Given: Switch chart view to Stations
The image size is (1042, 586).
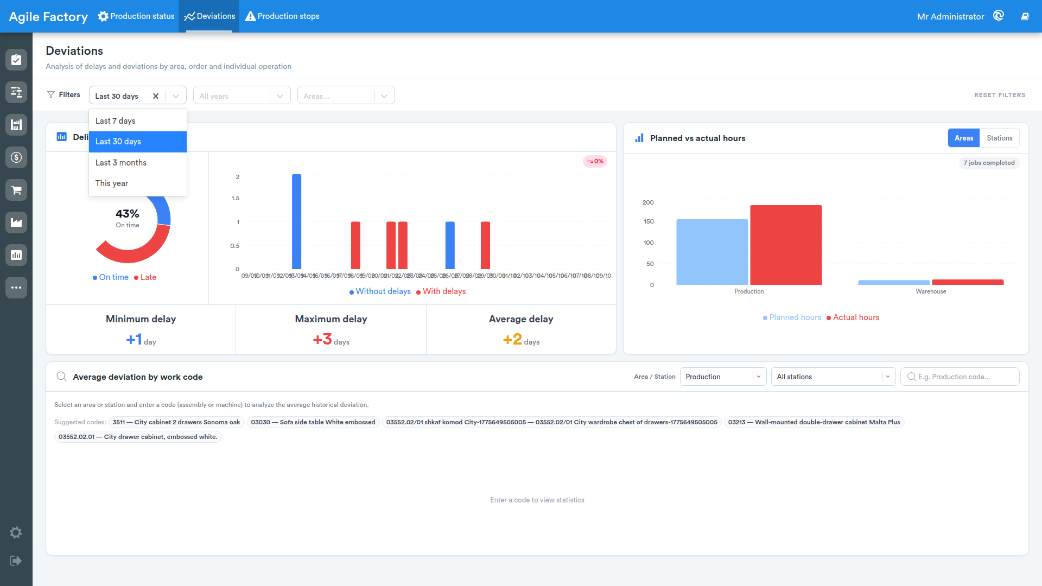Looking at the screenshot, I should click(999, 138).
